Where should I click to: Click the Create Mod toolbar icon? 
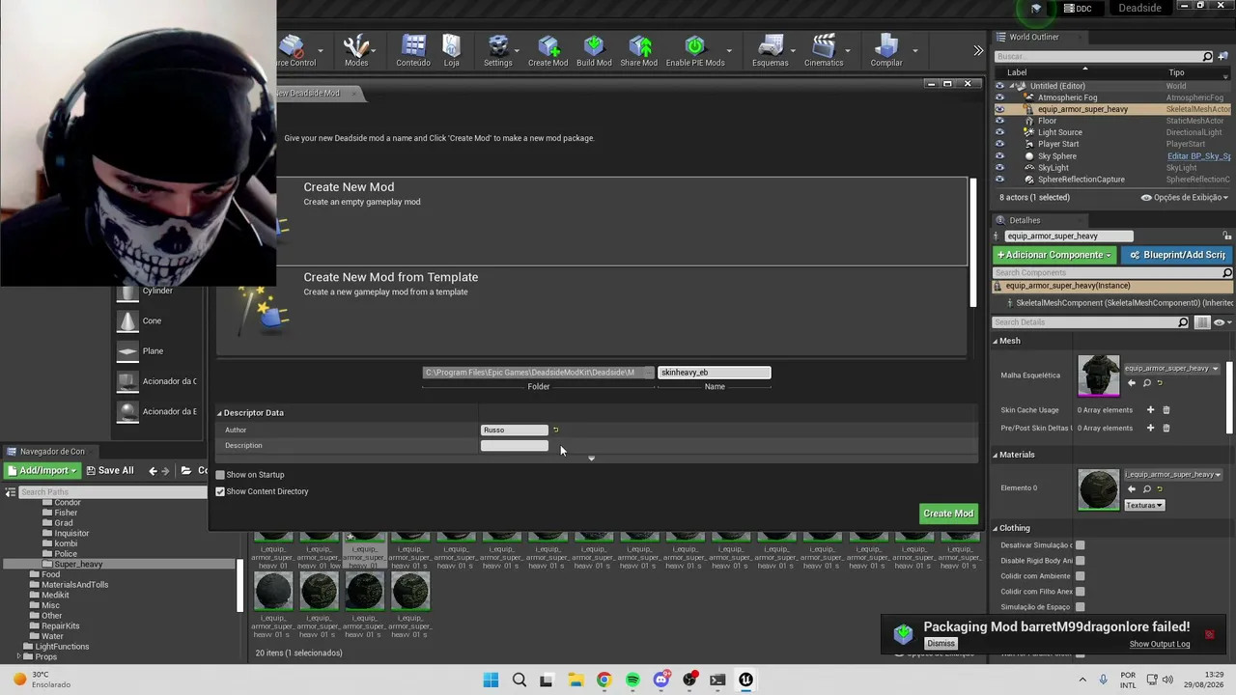point(548,51)
